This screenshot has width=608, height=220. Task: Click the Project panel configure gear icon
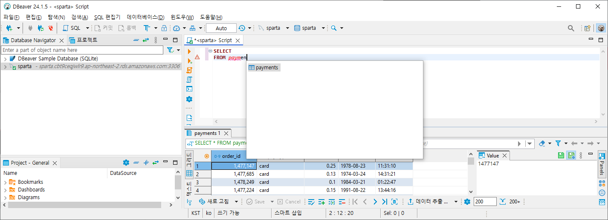pos(126,163)
